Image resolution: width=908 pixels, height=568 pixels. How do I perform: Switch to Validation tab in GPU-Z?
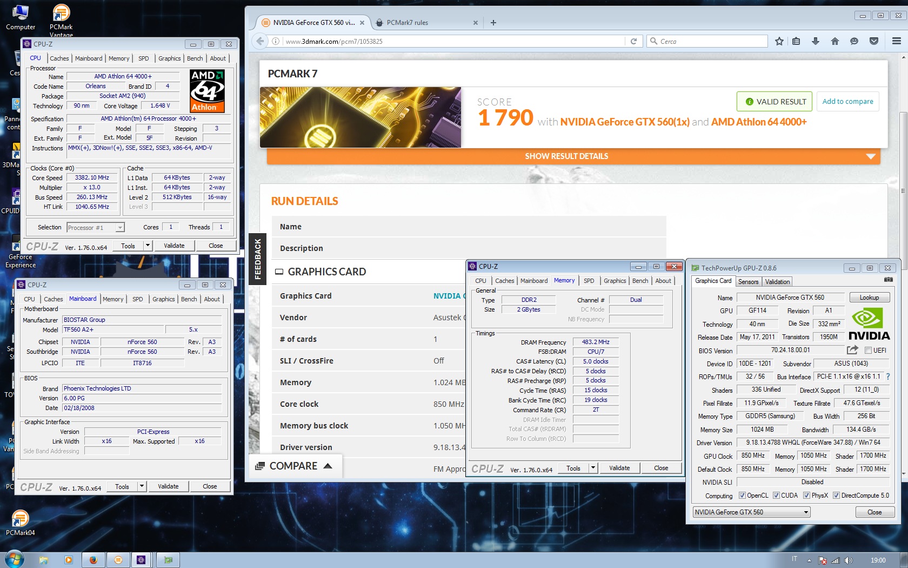tap(777, 282)
